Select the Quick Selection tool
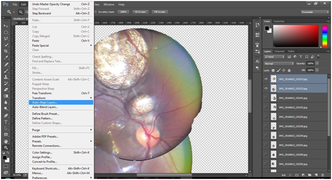Image resolution: width=332 pixels, height=180 pixels. (6, 45)
